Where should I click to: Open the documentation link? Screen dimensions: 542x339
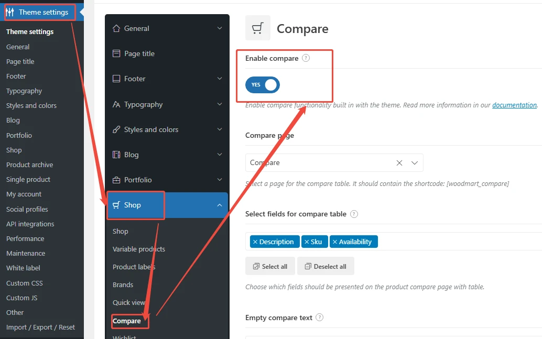(x=514, y=105)
